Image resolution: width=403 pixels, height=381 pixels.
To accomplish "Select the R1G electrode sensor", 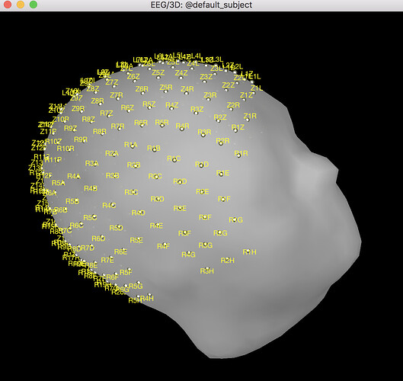I will (235, 219).
